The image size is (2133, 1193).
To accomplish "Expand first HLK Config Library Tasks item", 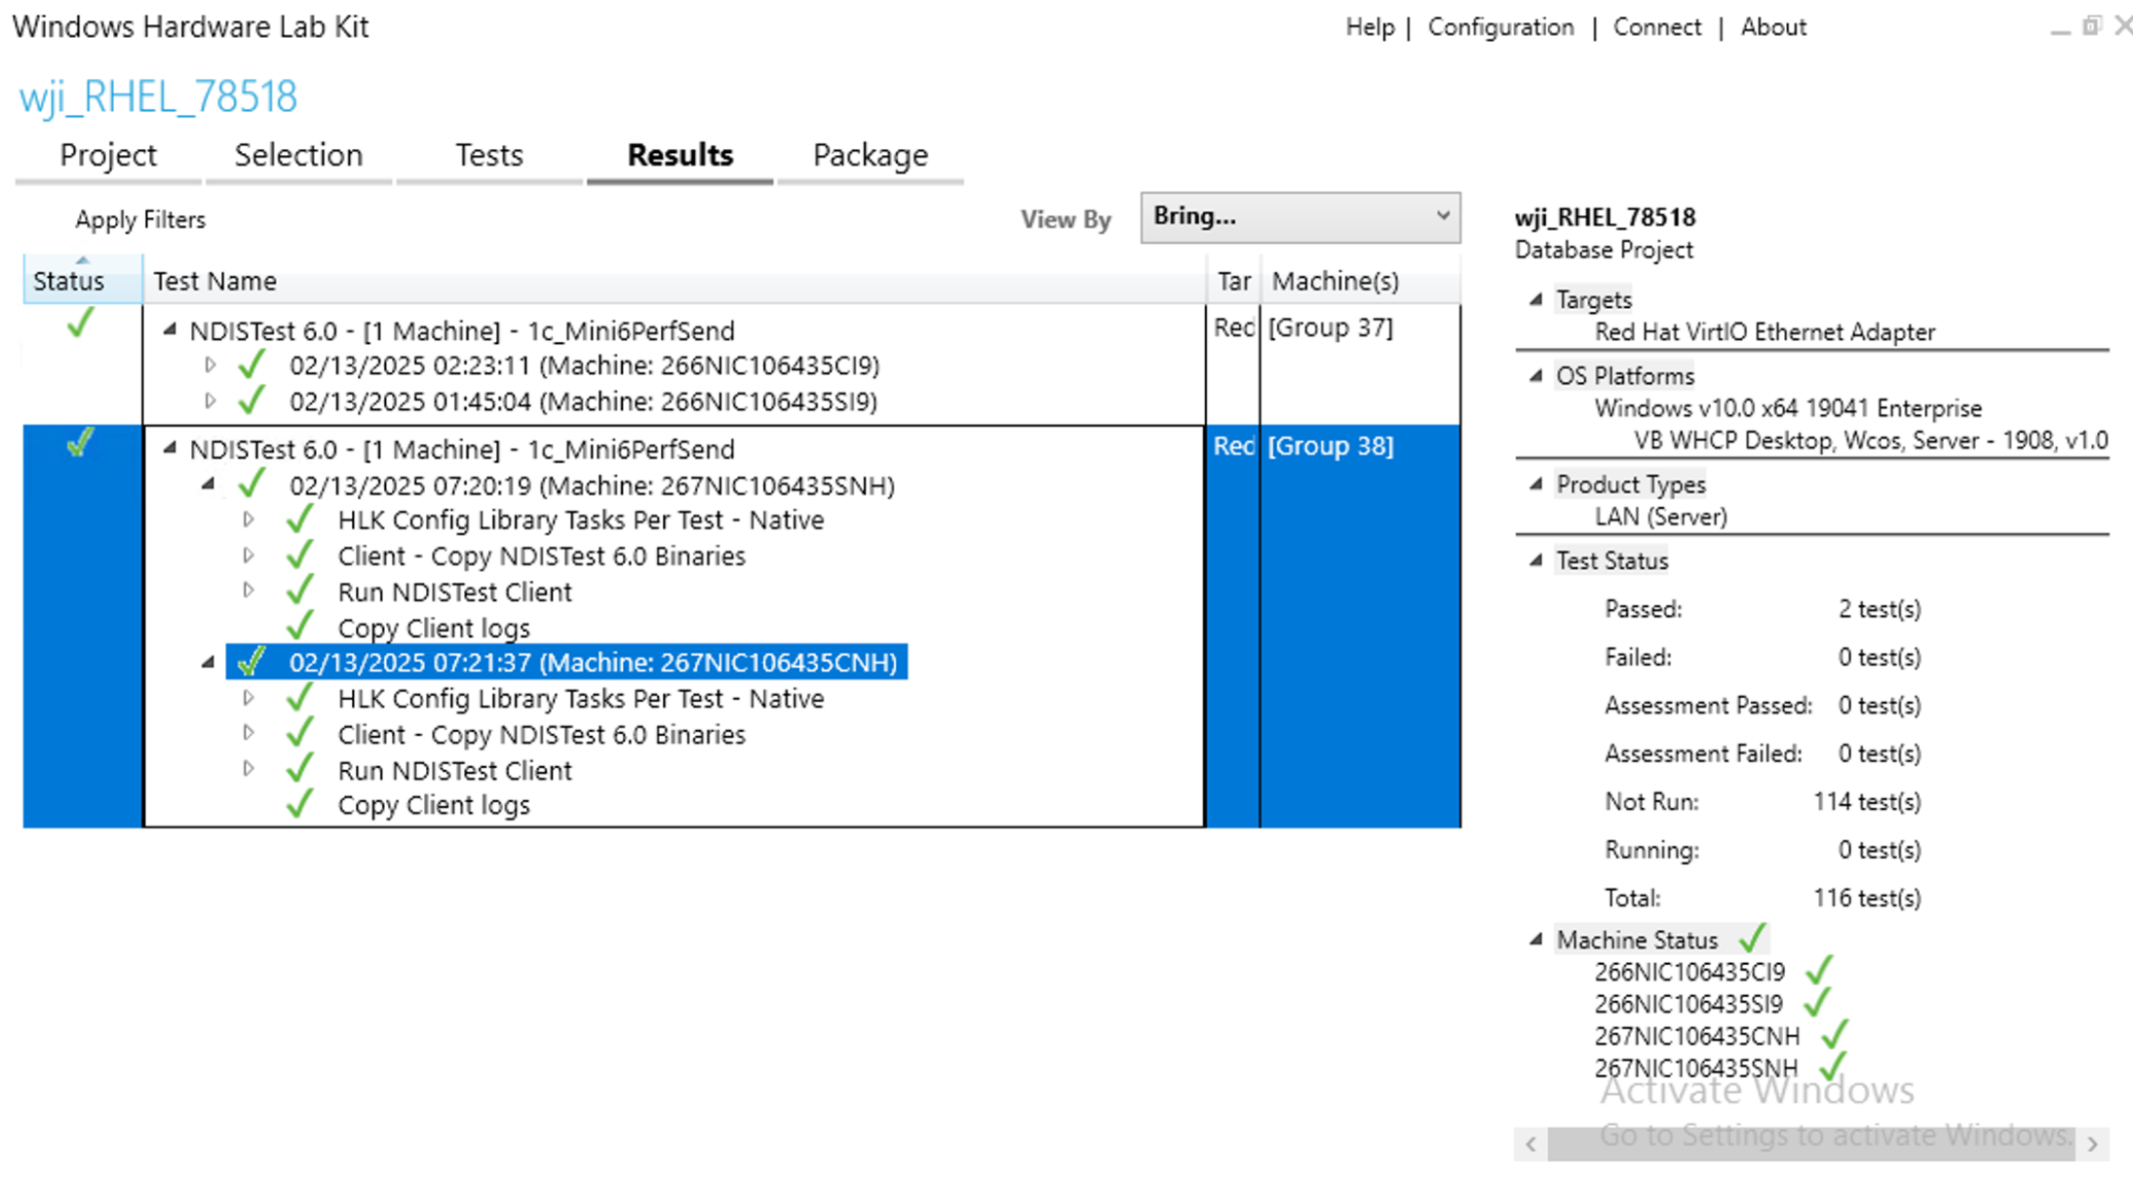I will coord(249,520).
